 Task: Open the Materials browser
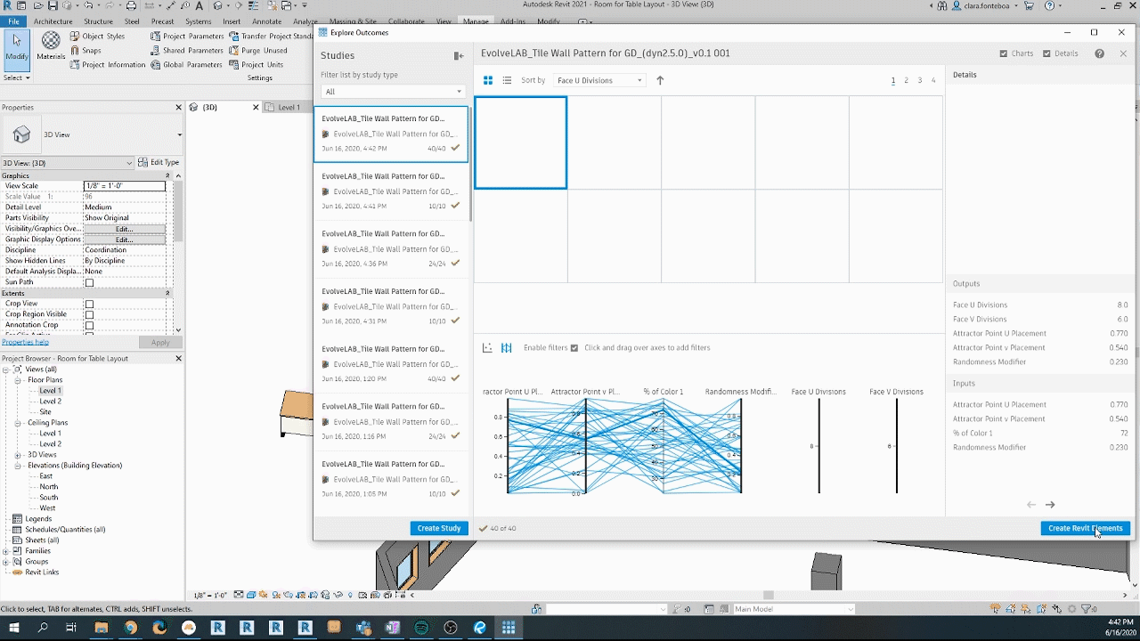pos(51,46)
